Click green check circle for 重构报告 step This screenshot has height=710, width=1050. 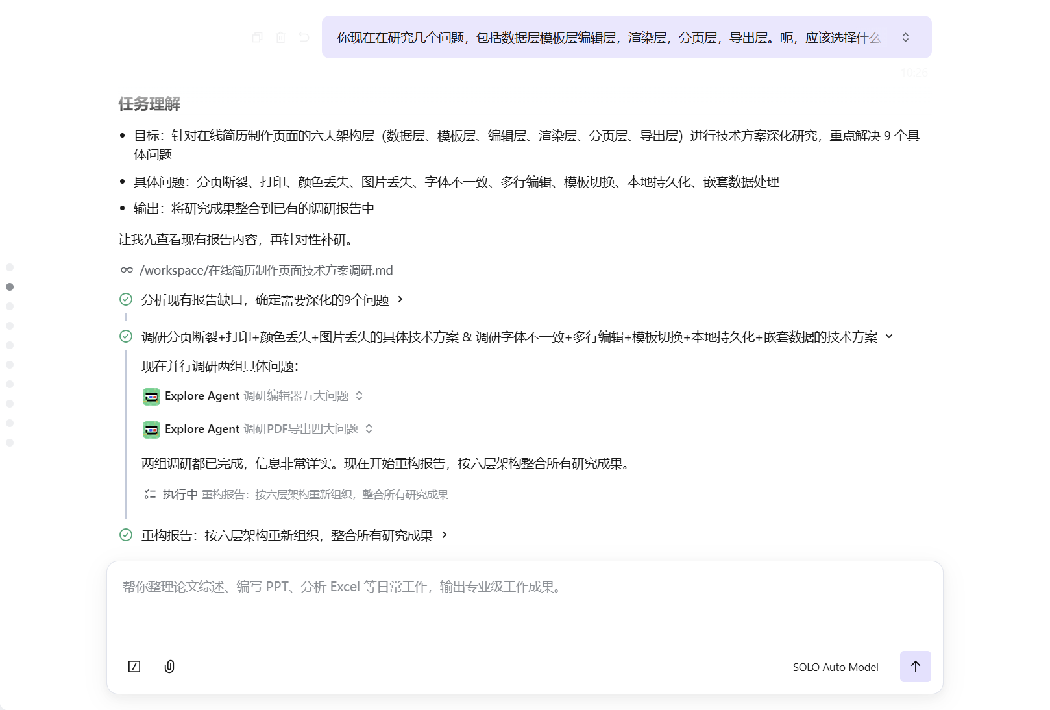126,535
